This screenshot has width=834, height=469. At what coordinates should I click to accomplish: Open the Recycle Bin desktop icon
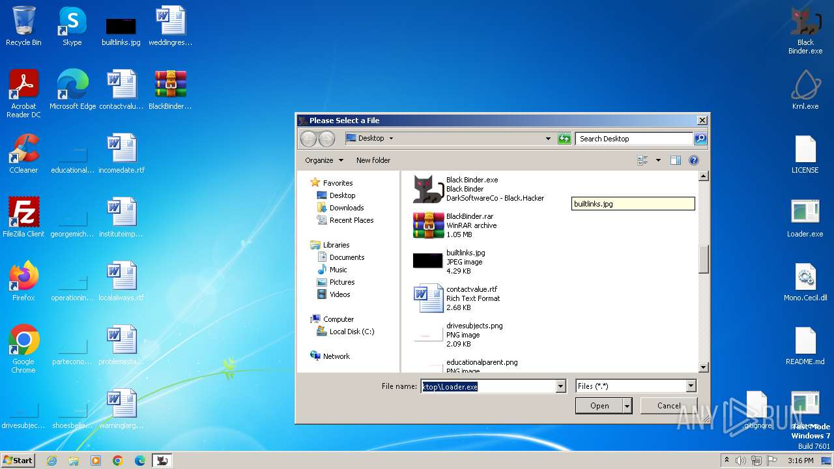pyautogui.click(x=23, y=26)
